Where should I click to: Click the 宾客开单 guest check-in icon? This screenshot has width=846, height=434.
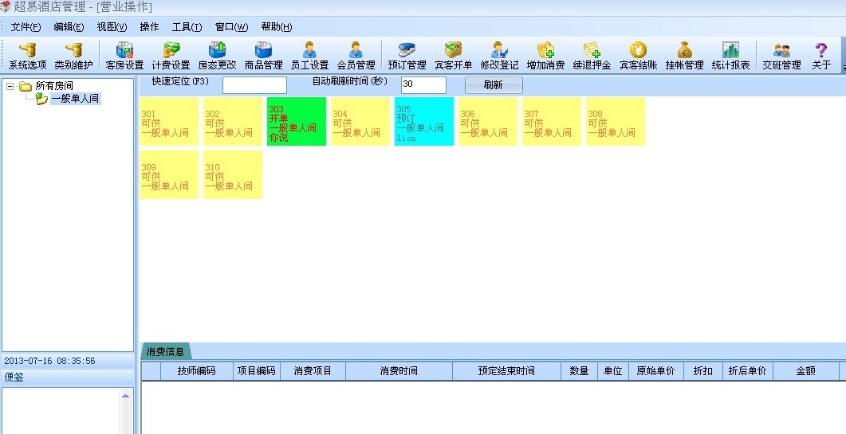click(453, 56)
